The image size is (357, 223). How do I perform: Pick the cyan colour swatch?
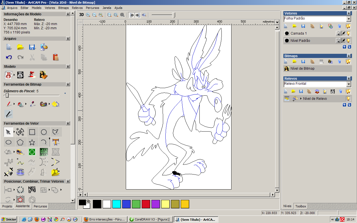pos(117,204)
